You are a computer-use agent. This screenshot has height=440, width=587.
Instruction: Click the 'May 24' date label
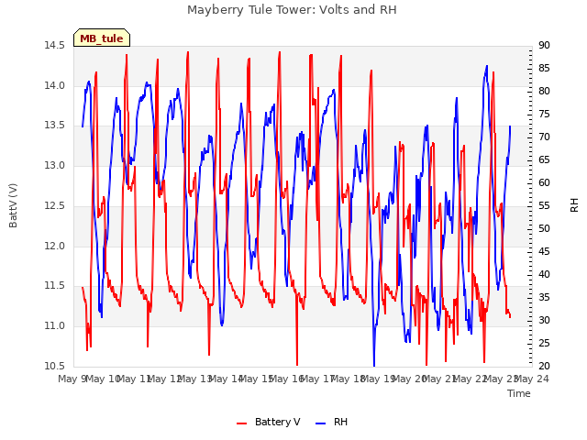[x=532, y=379]
